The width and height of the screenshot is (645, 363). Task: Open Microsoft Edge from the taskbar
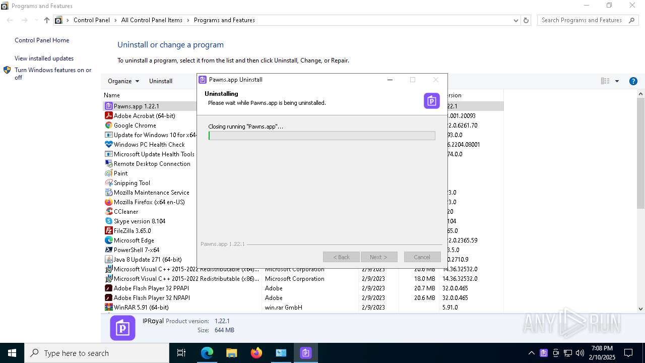(207, 353)
